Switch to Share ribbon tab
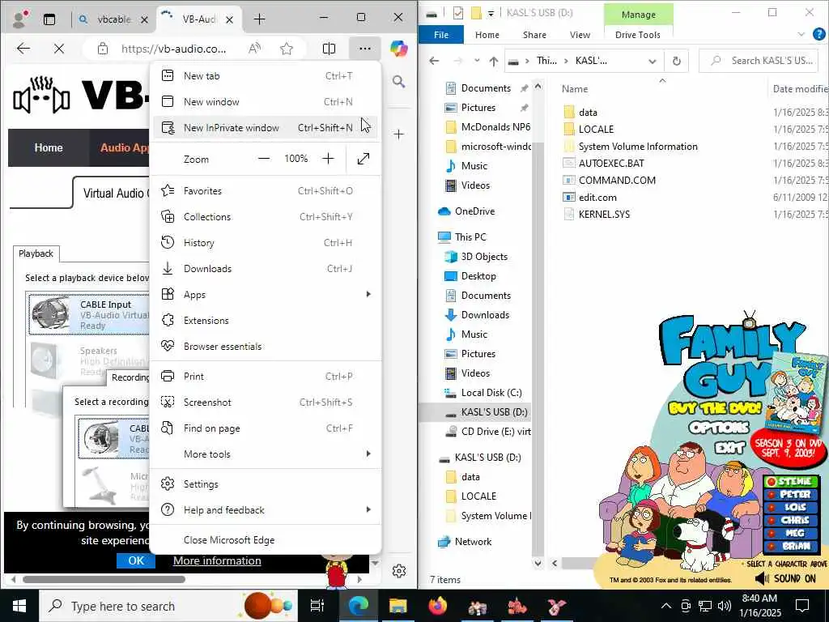Image resolution: width=829 pixels, height=622 pixels. (x=534, y=35)
